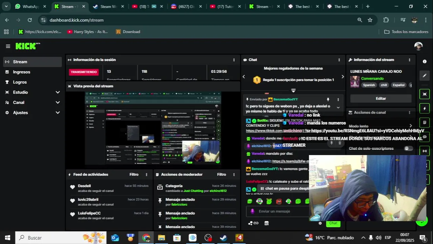Screen dimensions: 433x244
Task: Click the zoom magnifier in address bar
Action: 359,20
